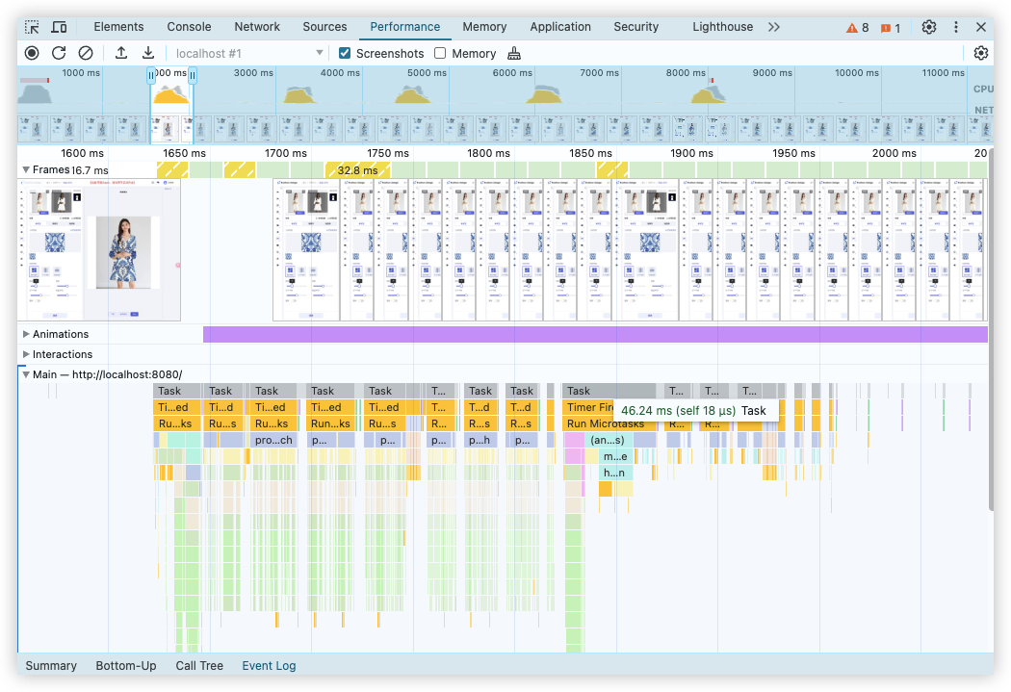Open the three-dot customize DevTools menu
1011x692 pixels.
click(x=955, y=27)
